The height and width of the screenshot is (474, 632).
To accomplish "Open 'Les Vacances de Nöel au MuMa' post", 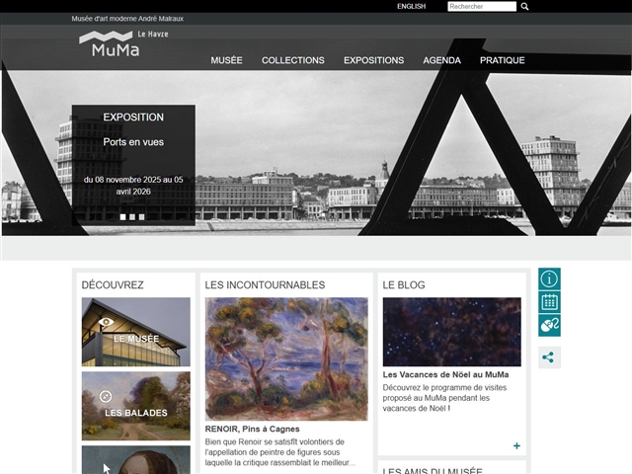I will coord(445,374).
